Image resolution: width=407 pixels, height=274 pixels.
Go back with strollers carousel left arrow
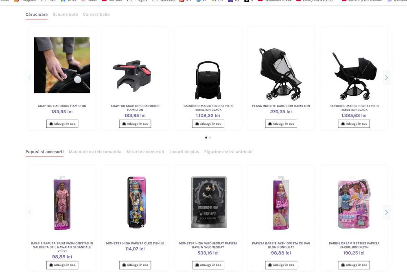coord(30,78)
